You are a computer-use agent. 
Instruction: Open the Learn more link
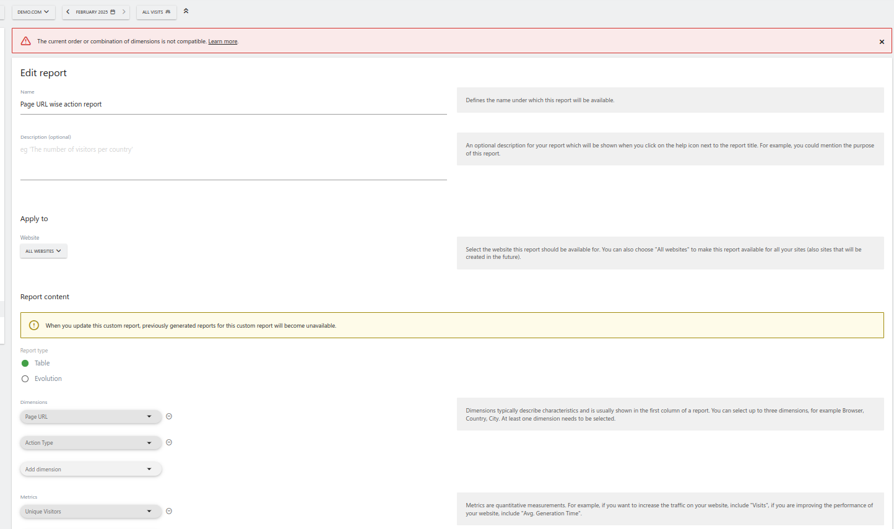pyautogui.click(x=222, y=41)
